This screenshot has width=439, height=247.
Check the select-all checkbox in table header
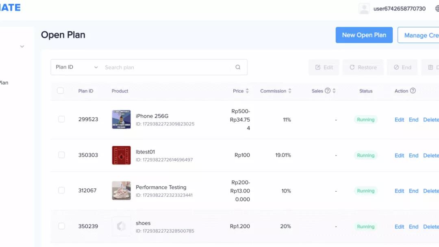[x=61, y=90]
